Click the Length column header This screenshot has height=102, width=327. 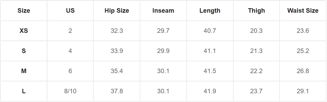click(x=210, y=11)
